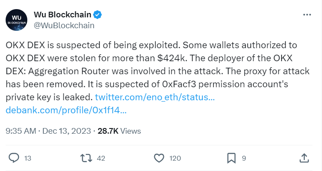Click the 9:35 AM timestamp
The height and width of the screenshot is (171, 322).
point(21,131)
